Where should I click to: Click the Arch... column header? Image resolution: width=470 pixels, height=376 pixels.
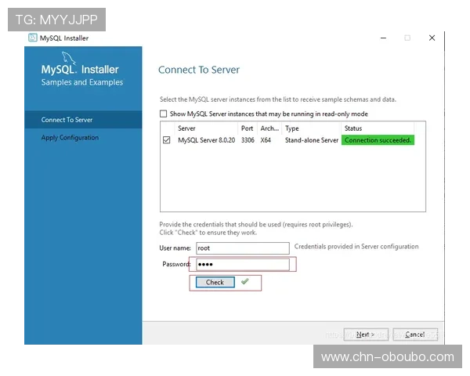(x=269, y=128)
